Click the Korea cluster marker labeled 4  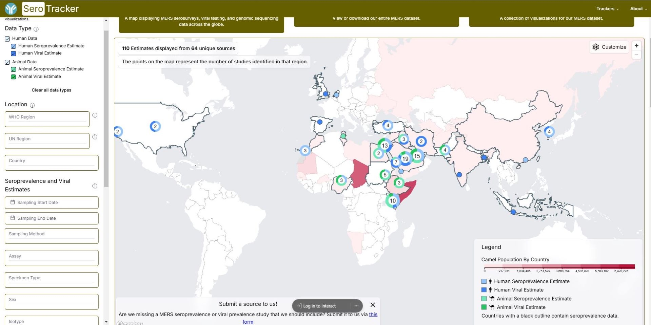pyautogui.click(x=549, y=131)
